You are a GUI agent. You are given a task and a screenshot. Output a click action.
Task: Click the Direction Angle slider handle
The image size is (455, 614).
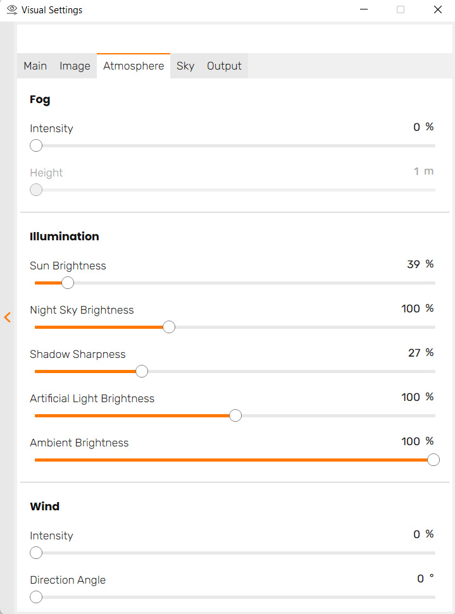click(36, 597)
